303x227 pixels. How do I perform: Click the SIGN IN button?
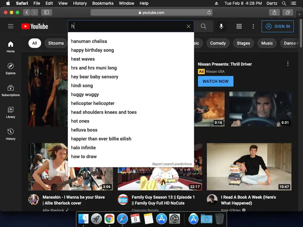coord(278,26)
